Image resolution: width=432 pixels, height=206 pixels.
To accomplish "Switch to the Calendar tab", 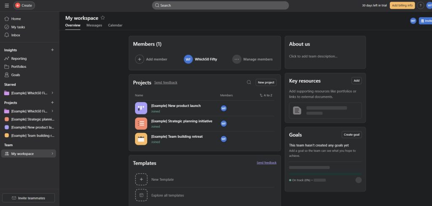I will 115,25.
